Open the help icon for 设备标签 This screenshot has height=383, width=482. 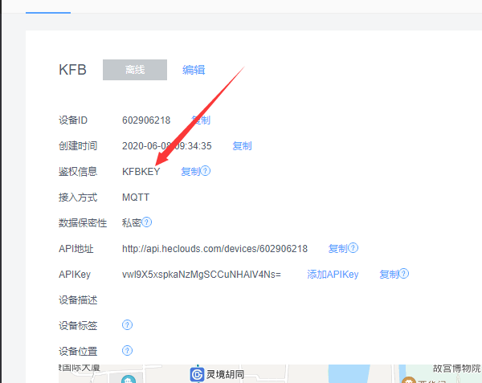point(127,325)
